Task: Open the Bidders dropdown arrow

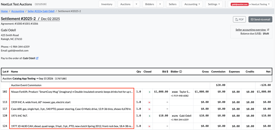Action: pyautogui.click(x=160, y=4)
